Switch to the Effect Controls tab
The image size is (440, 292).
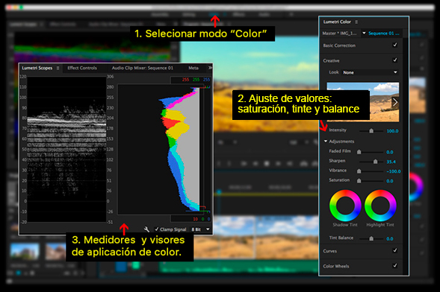(x=82, y=68)
